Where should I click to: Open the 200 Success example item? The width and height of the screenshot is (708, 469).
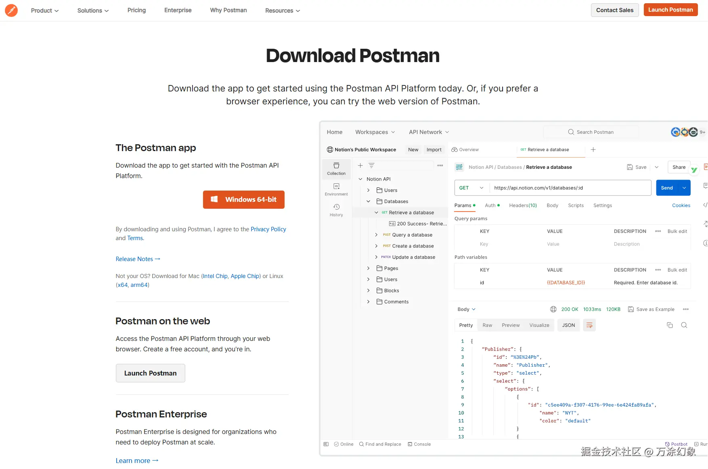(418, 224)
